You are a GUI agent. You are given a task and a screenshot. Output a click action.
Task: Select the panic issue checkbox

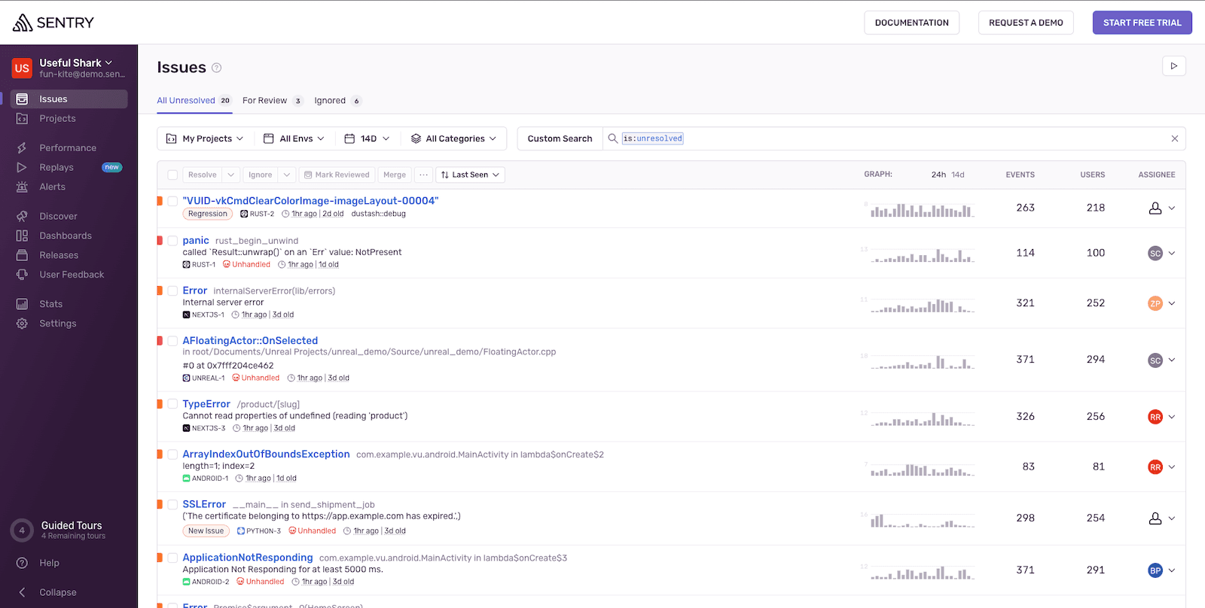pos(172,241)
